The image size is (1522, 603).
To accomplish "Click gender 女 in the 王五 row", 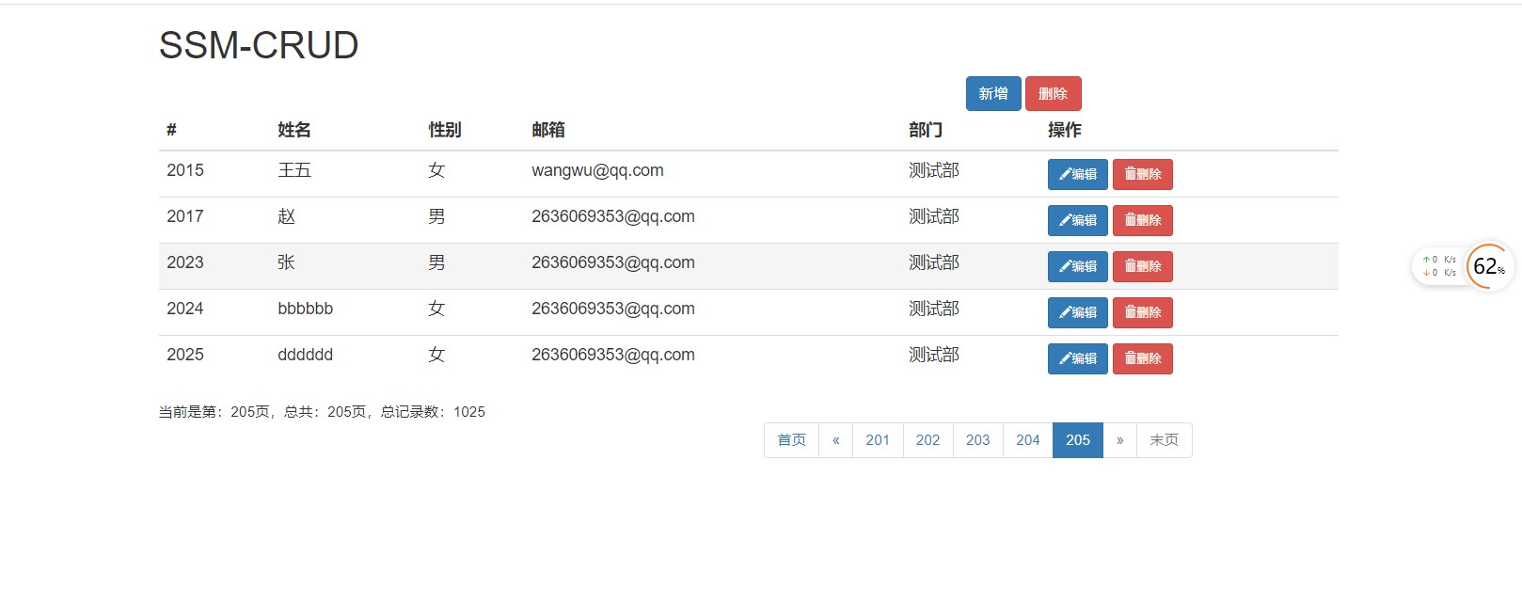I will (436, 170).
